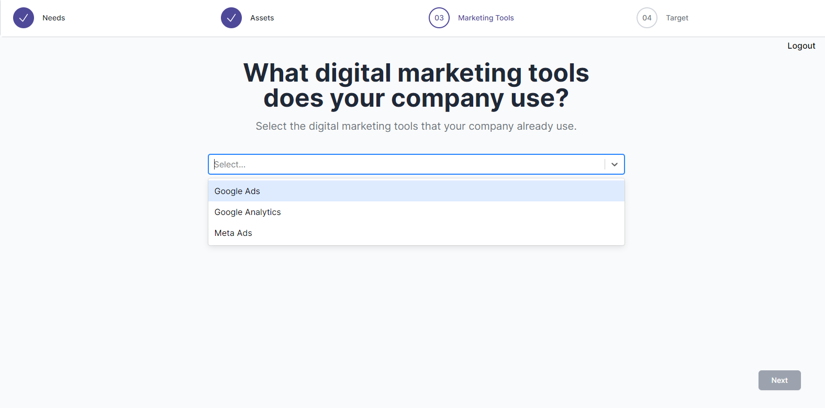Go to the Needs step label
The height and width of the screenshot is (408, 825).
(54, 18)
